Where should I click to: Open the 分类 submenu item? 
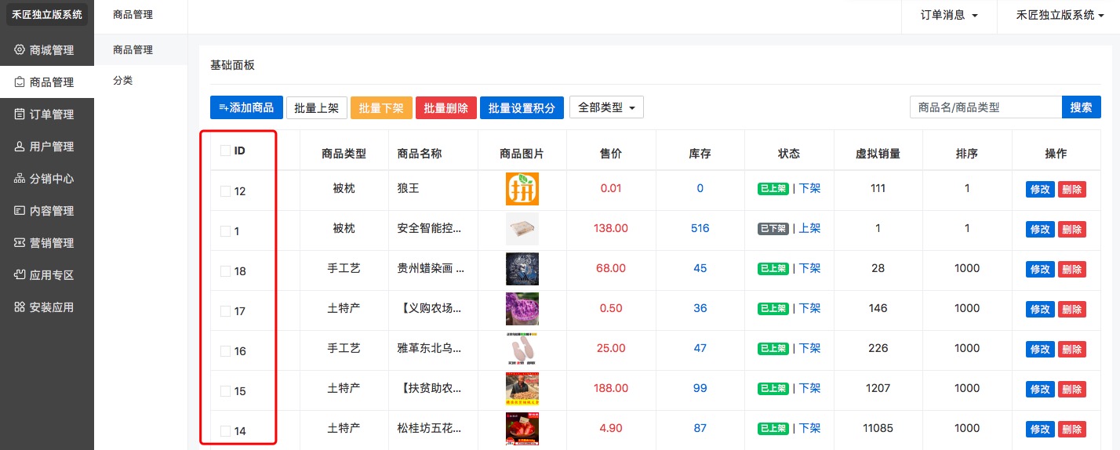123,80
